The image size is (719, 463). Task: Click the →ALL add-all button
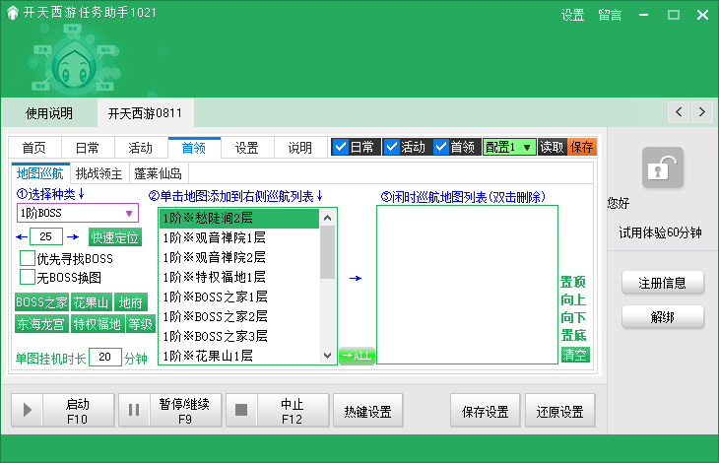[357, 356]
